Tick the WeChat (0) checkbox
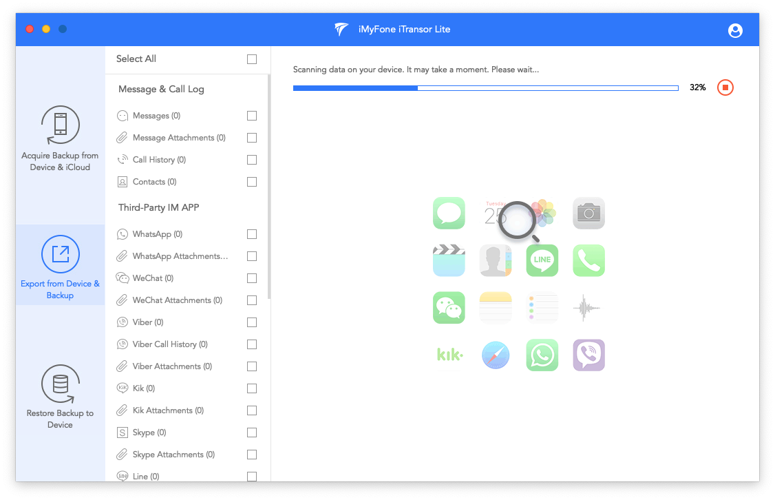 (252, 278)
